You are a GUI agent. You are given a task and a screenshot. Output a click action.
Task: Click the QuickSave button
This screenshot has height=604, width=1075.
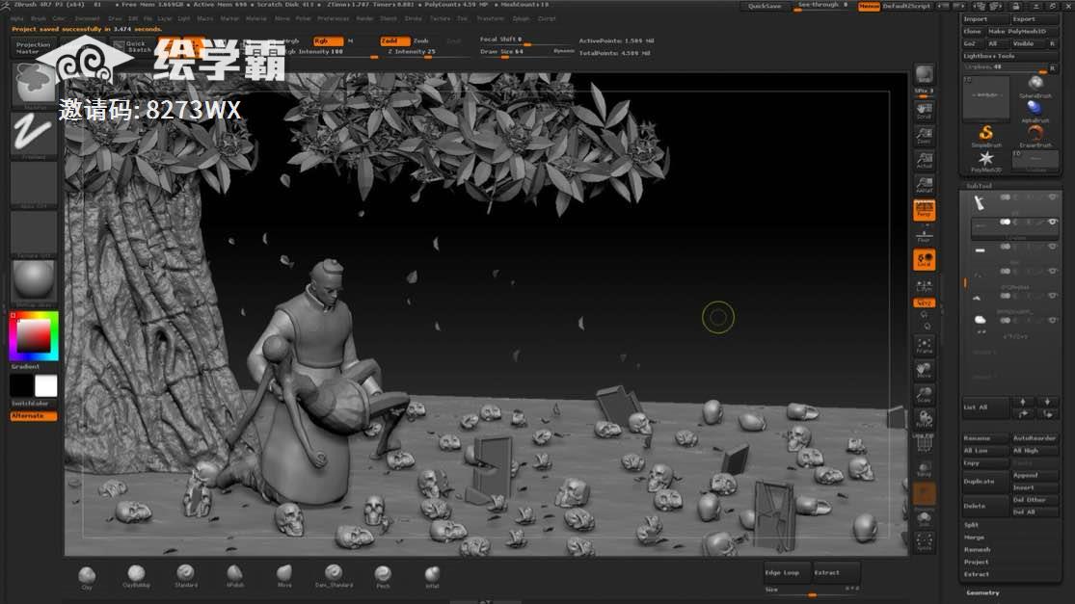(765, 6)
